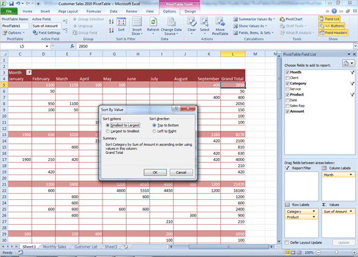Image resolution: width=358 pixels, height=257 pixels.
Task: Open the Customer List sheet tab
Action: pyautogui.click(x=86, y=247)
